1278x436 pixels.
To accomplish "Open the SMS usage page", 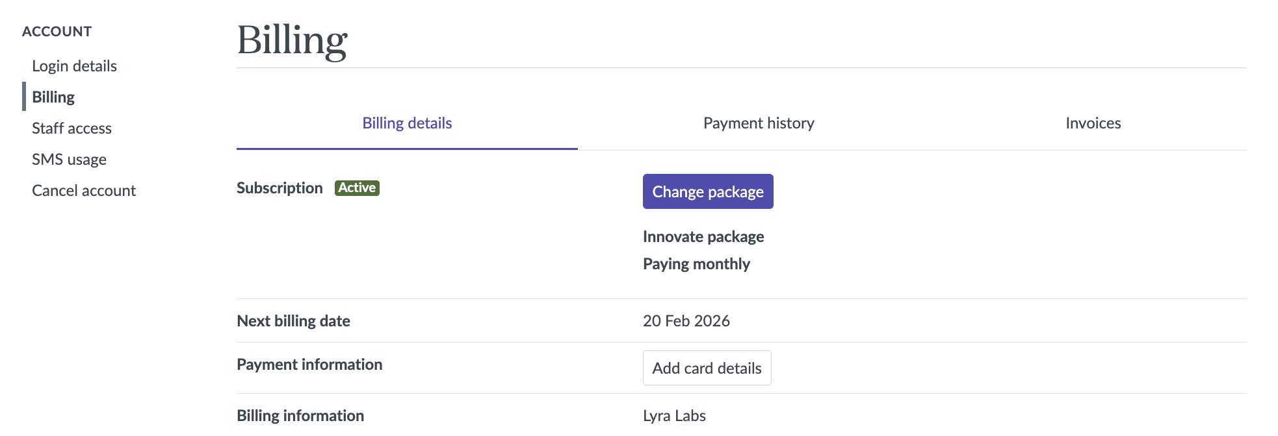I will [x=69, y=160].
